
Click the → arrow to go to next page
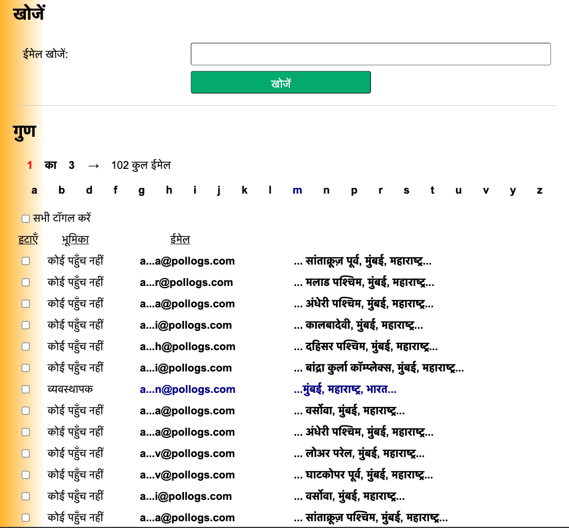click(93, 165)
